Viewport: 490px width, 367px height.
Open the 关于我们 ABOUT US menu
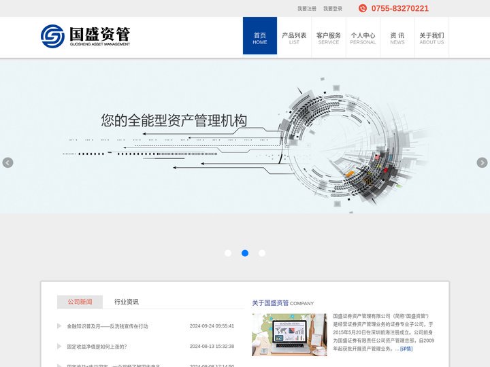point(431,38)
